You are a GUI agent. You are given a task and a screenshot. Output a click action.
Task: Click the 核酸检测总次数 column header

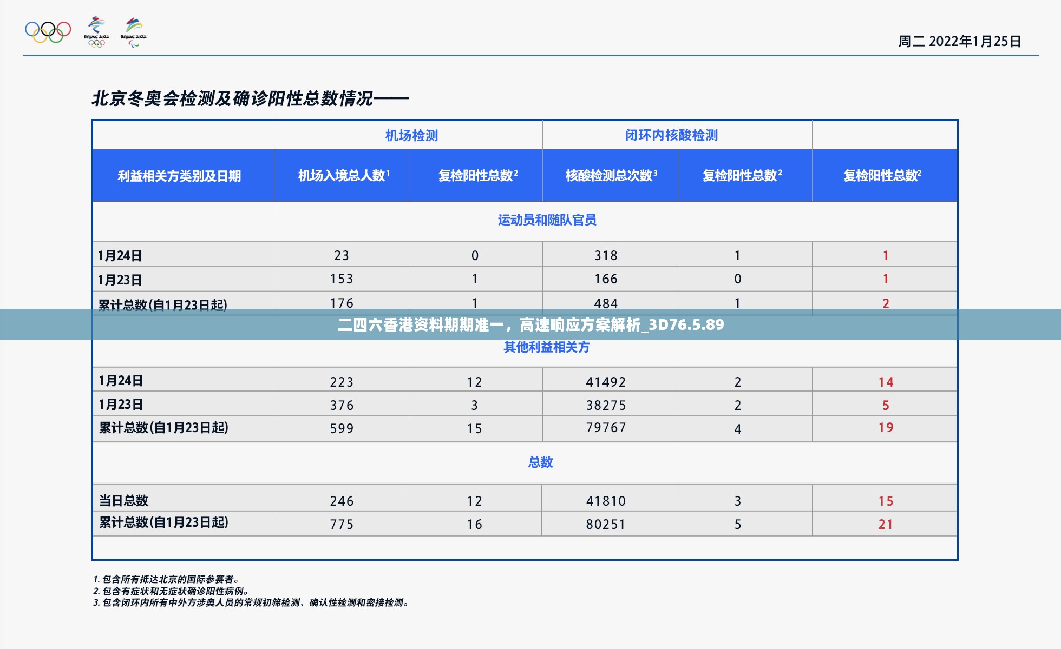(611, 175)
